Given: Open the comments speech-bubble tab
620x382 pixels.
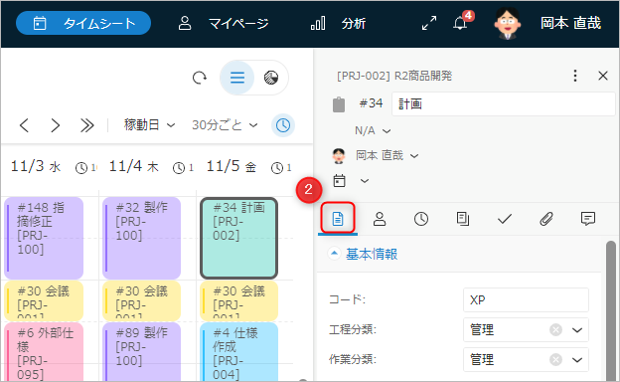Looking at the screenshot, I should [588, 219].
